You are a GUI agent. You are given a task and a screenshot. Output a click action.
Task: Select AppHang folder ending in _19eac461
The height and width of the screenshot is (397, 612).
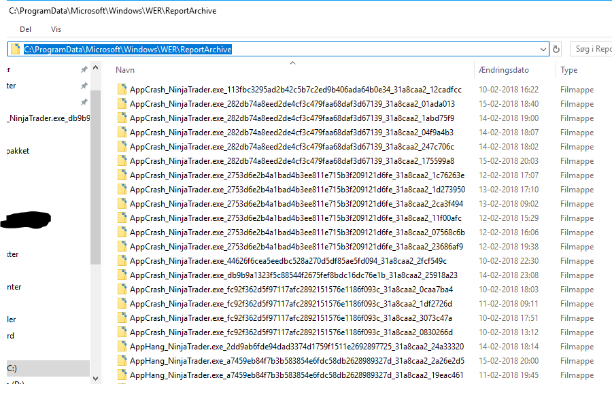click(296, 375)
